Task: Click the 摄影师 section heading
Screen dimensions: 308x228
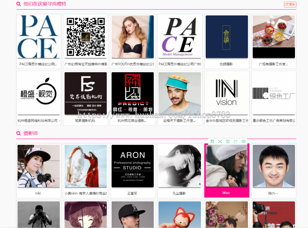Action: point(31,133)
